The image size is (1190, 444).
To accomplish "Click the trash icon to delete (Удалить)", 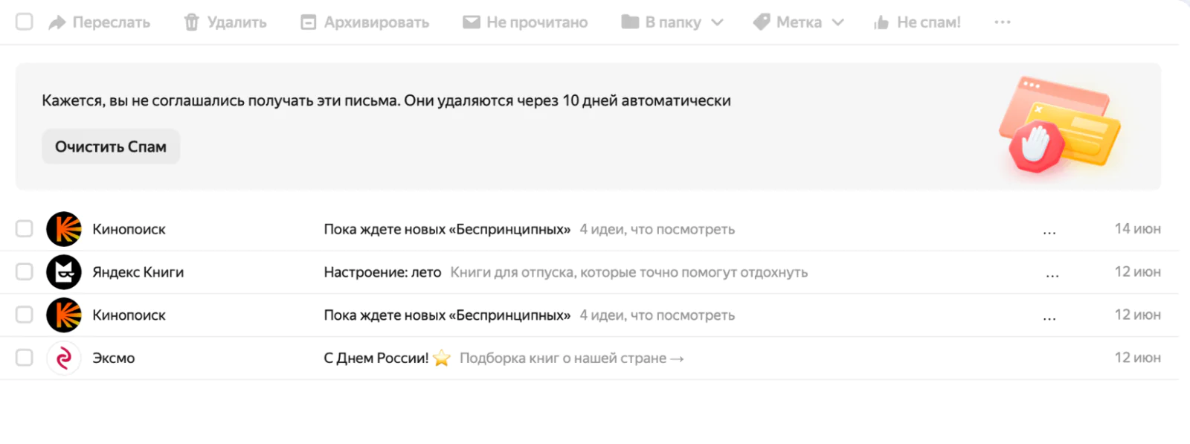I will click(x=192, y=22).
